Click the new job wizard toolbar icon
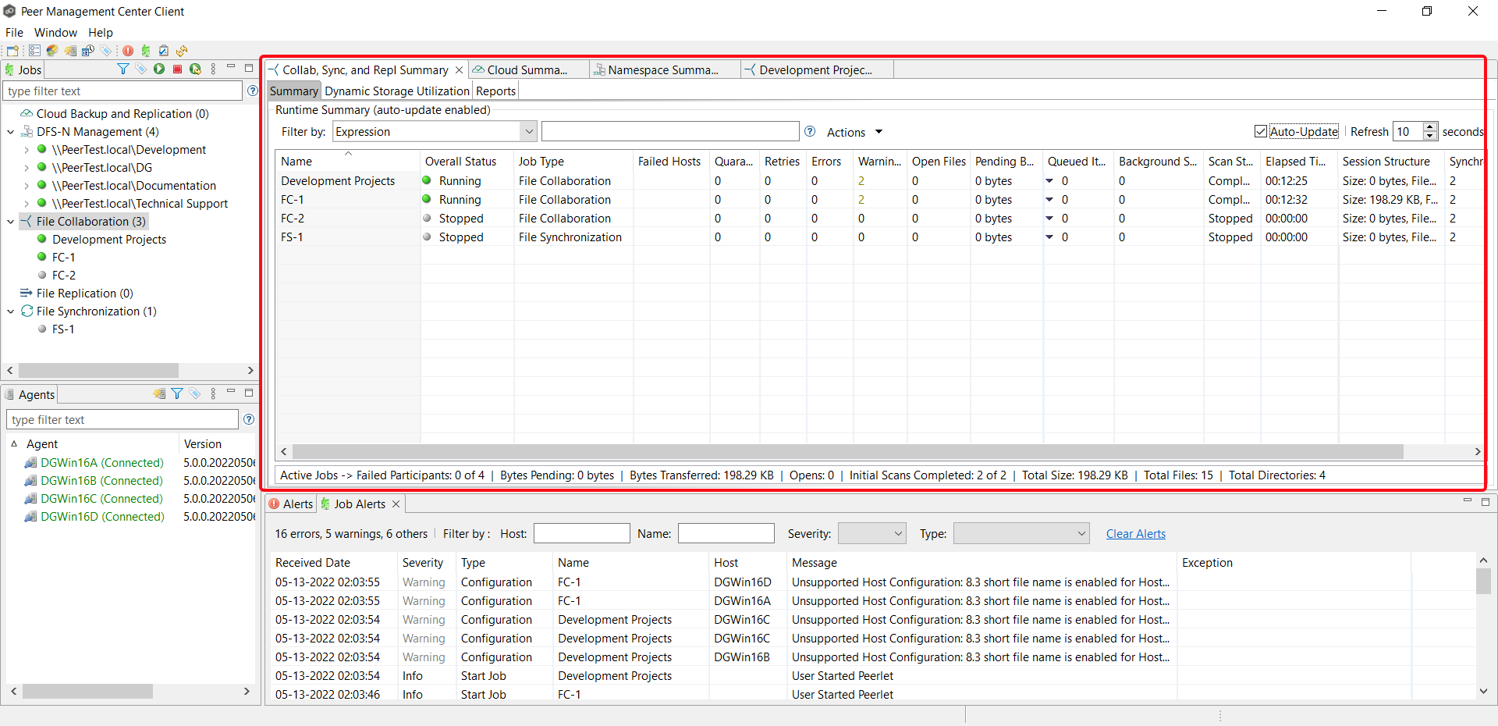Image resolution: width=1498 pixels, height=726 pixels. (x=12, y=51)
